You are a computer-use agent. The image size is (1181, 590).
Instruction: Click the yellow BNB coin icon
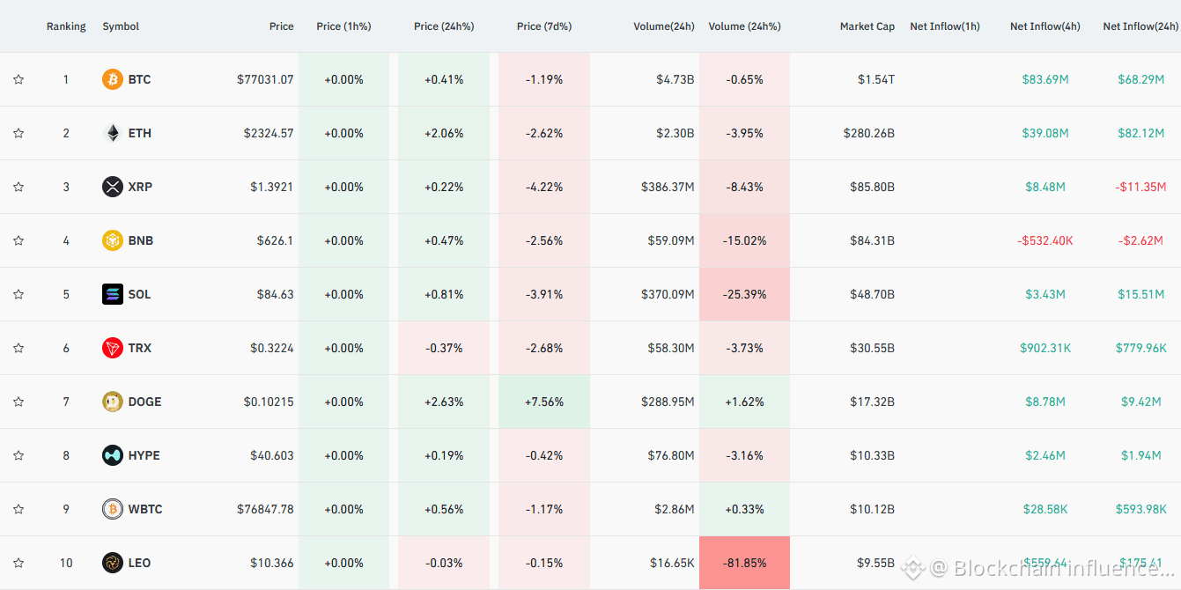[113, 240]
